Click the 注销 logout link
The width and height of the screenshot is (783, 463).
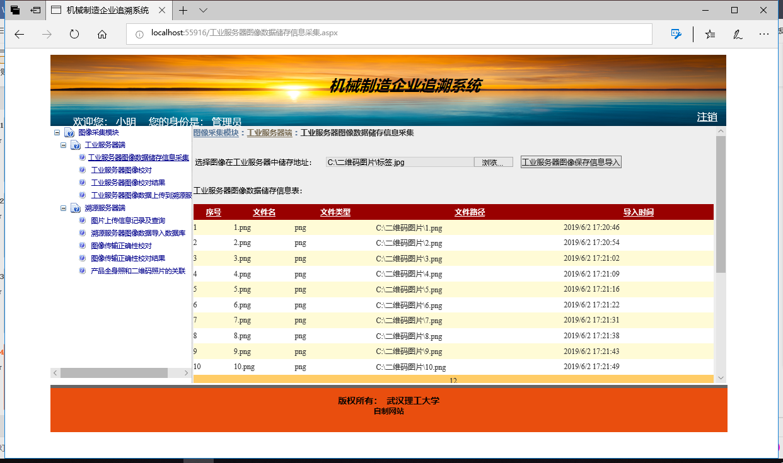[x=707, y=117]
